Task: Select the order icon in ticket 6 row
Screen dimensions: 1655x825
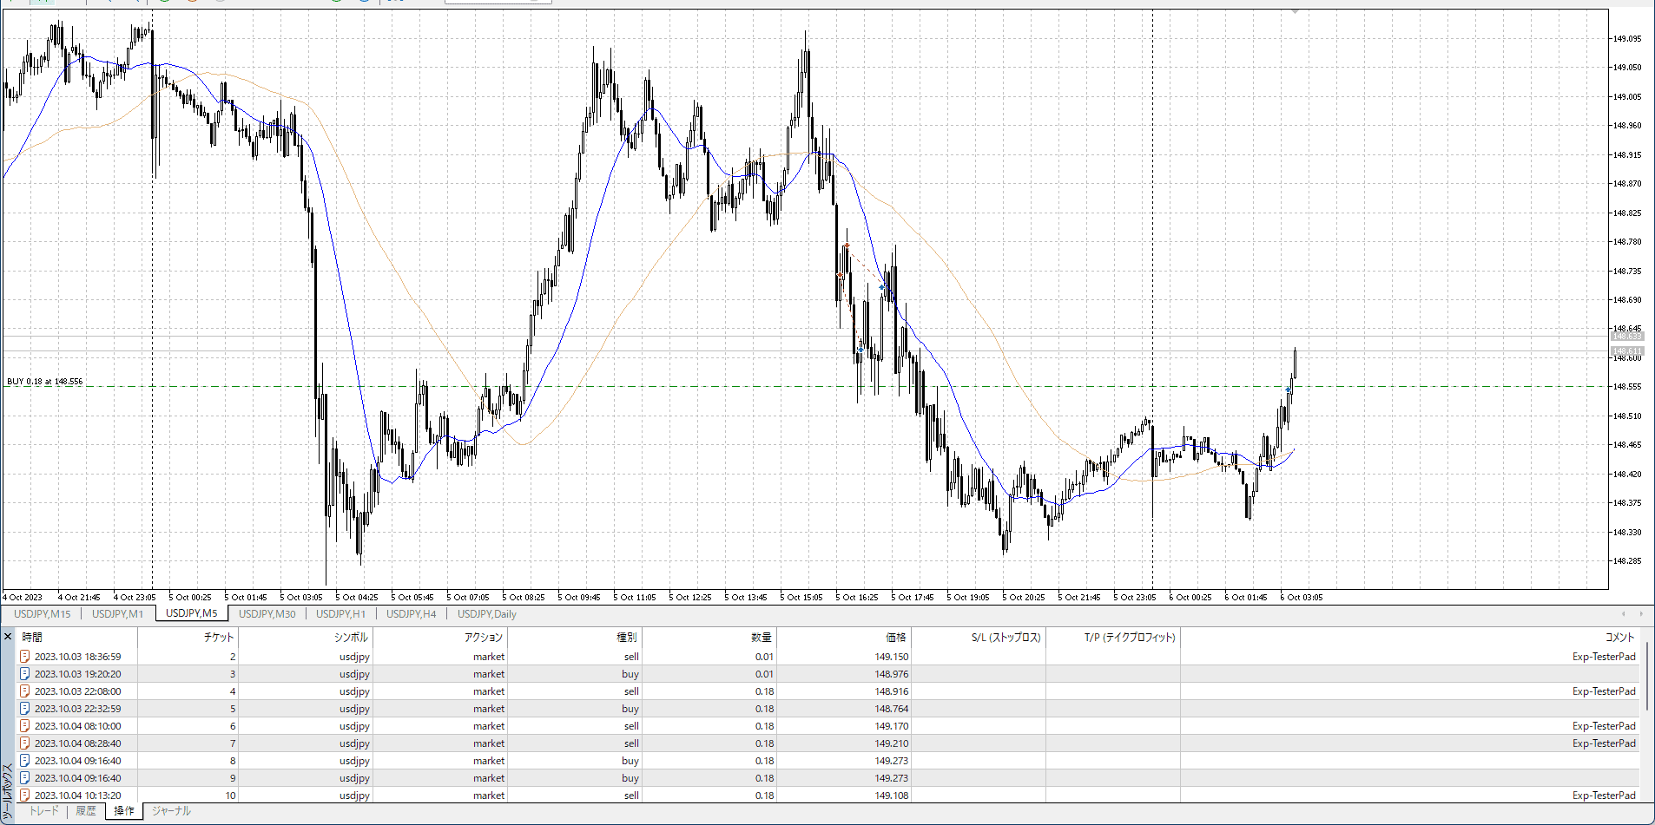Action: 25,726
